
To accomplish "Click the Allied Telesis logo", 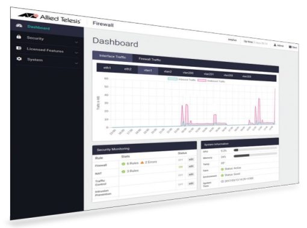I will coord(49,18).
